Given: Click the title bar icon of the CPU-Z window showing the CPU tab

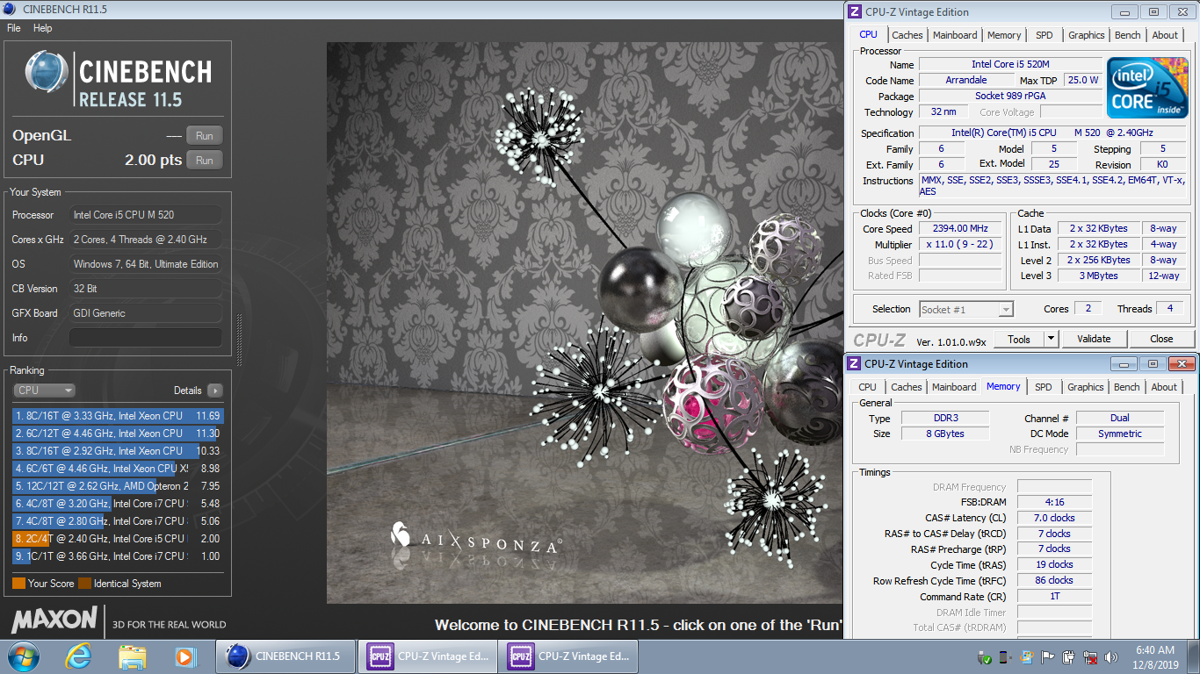Looking at the screenshot, I should [855, 12].
